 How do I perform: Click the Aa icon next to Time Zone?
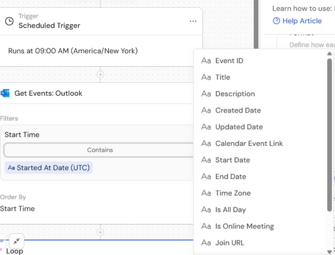(x=206, y=193)
